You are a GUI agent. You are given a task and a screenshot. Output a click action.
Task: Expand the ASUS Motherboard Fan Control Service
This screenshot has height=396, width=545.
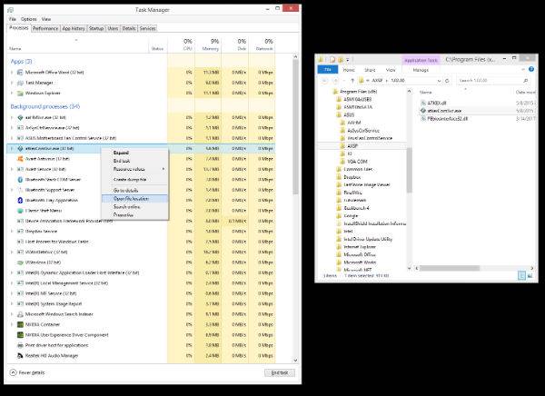[12, 138]
